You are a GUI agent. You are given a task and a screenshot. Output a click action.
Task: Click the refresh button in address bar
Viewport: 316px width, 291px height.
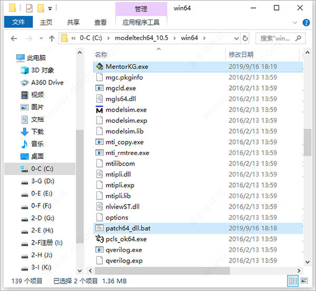tap(245, 38)
